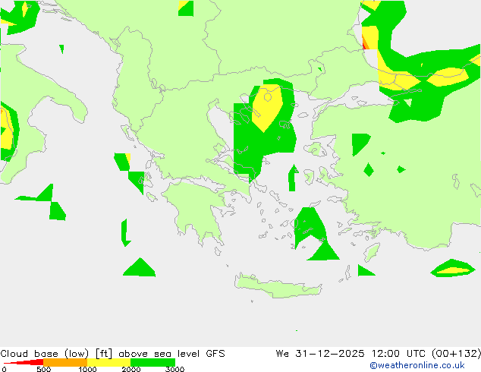Viewport: 481px width, 372px height.
Task: Click the legend label '1000'
Action: pos(87,369)
